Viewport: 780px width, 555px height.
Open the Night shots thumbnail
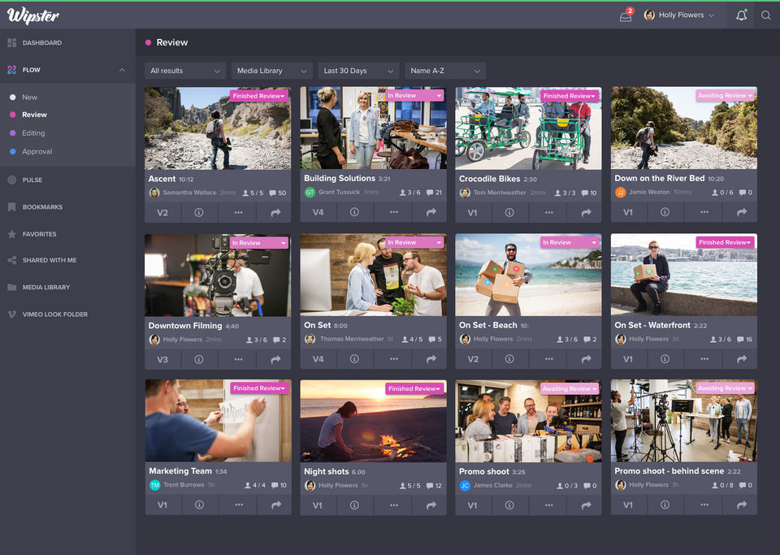tap(373, 421)
